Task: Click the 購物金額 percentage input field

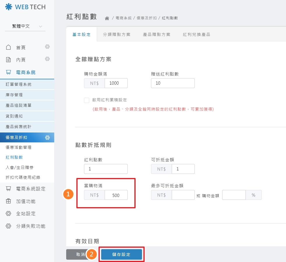Action: (234, 195)
